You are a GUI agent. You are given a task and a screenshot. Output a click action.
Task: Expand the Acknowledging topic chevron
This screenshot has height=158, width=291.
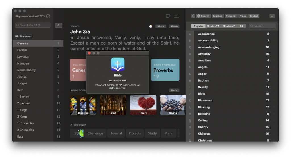274,47
